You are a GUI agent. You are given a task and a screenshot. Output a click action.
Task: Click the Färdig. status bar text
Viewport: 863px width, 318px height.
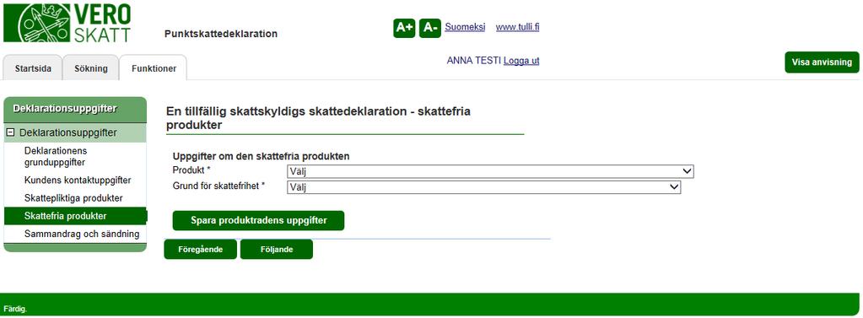pyautogui.click(x=15, y=310)
